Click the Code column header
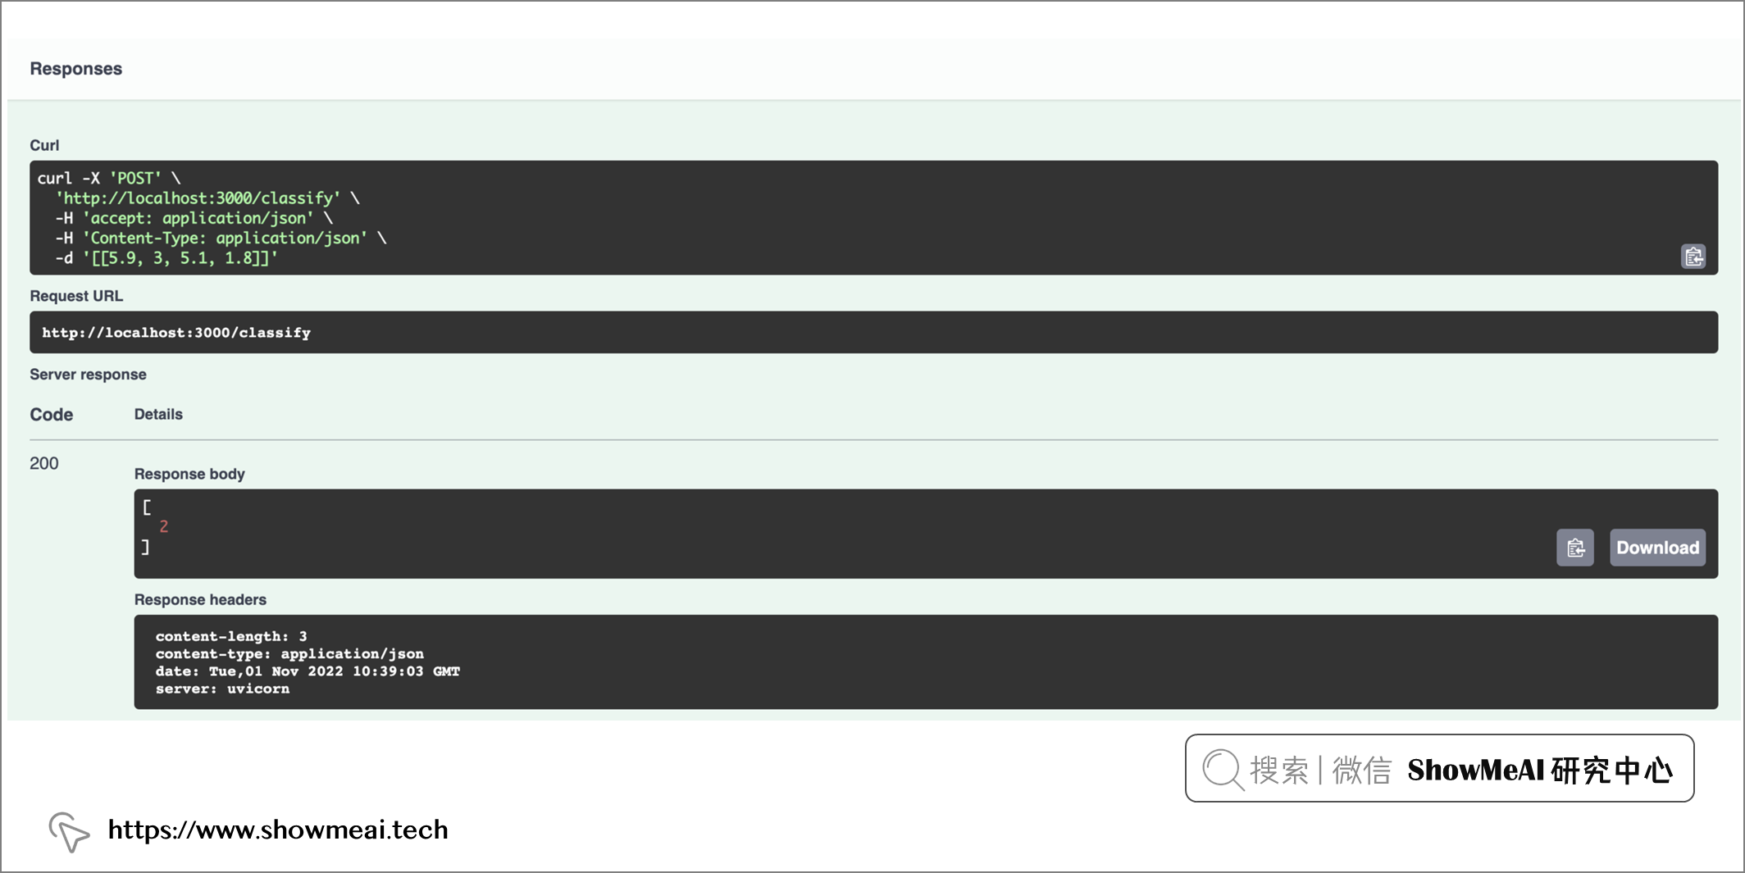This screenshot has width=1745, height=873. tap(51, 415)
